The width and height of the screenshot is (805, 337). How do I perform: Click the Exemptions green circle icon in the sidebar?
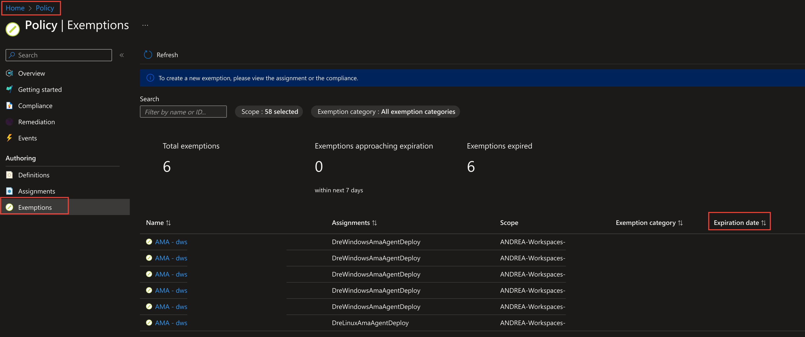tap(9, 207)
